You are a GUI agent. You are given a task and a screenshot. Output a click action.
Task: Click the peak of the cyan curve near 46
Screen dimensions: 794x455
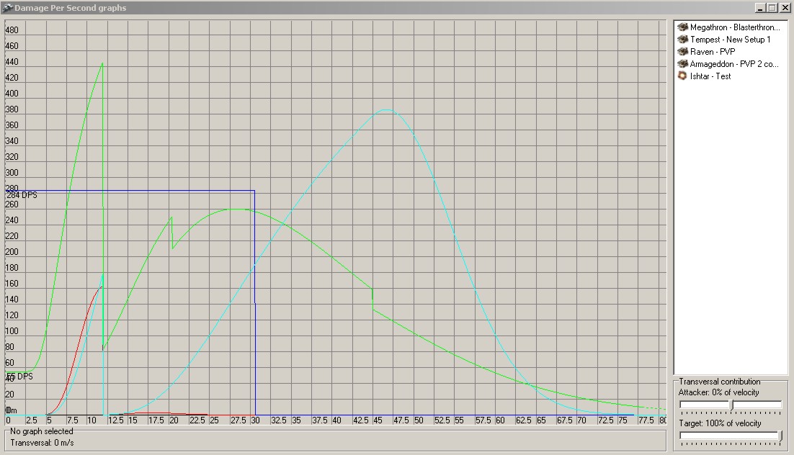[x=386, y=110]
